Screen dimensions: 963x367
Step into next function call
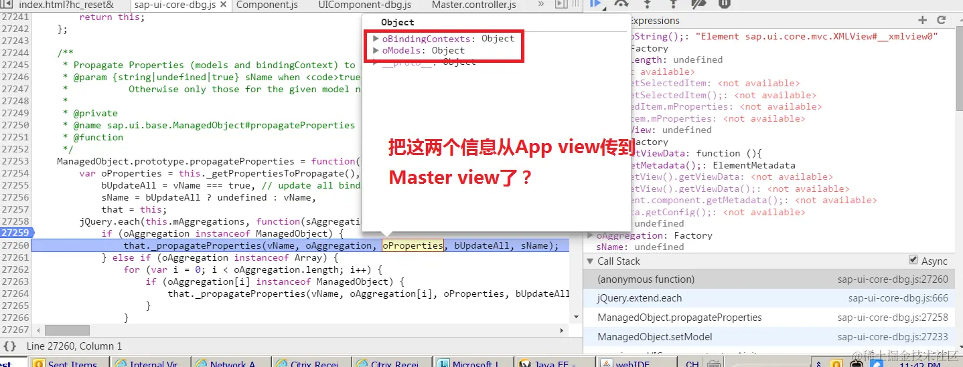[x=647, y=3]
